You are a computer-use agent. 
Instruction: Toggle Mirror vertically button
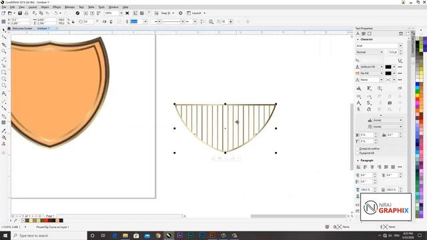tap(111, 21)
